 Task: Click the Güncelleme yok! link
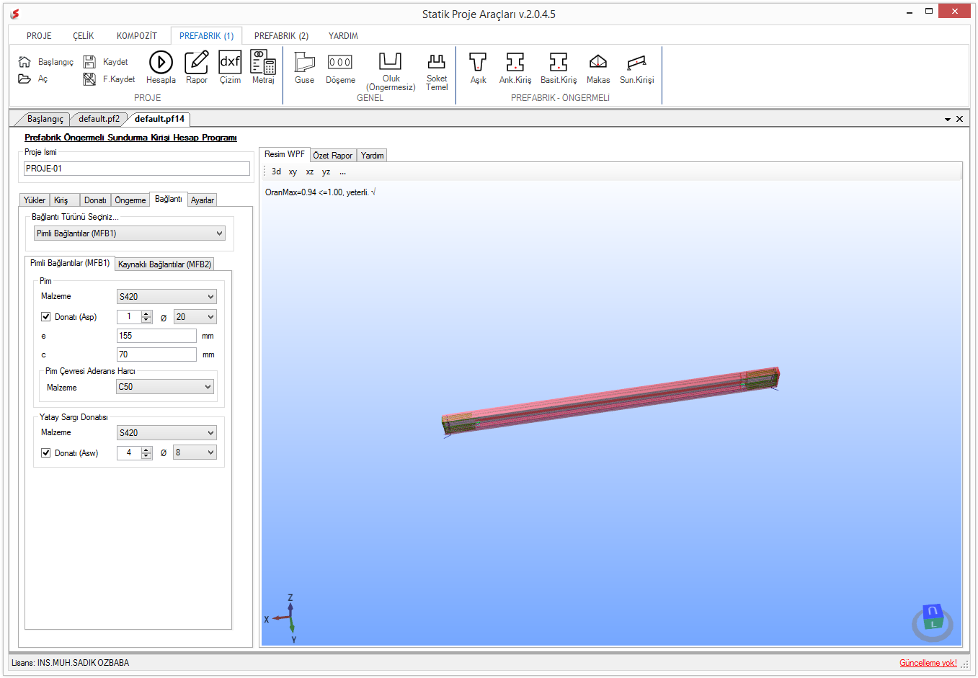point(928,663)
